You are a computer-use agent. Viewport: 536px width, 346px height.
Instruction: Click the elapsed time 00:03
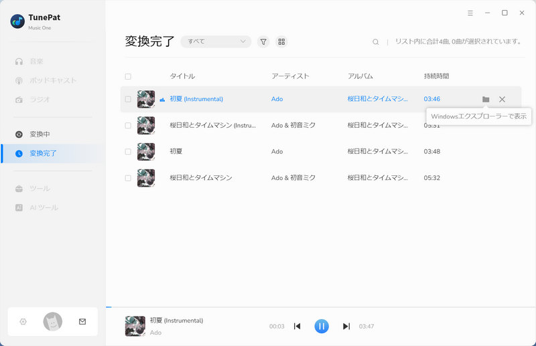pyautogui.click(x=277, y=327)
